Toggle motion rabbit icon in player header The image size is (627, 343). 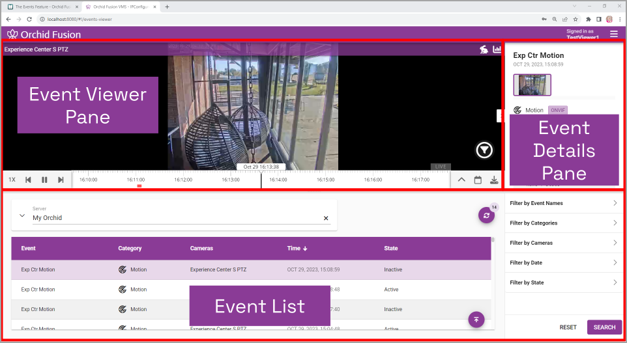pyautogui.click(x=484, y=49)
